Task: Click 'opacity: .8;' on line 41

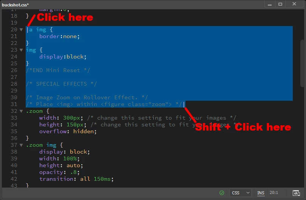Action: pyautogui.click(x=59, y=172)
